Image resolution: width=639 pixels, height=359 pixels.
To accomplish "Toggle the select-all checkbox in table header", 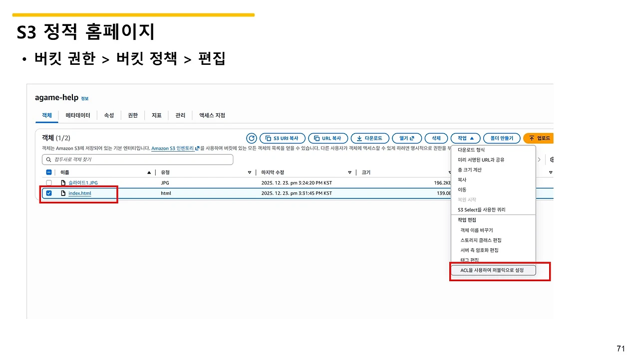I will pyautogui.click(x=48, y=172).
